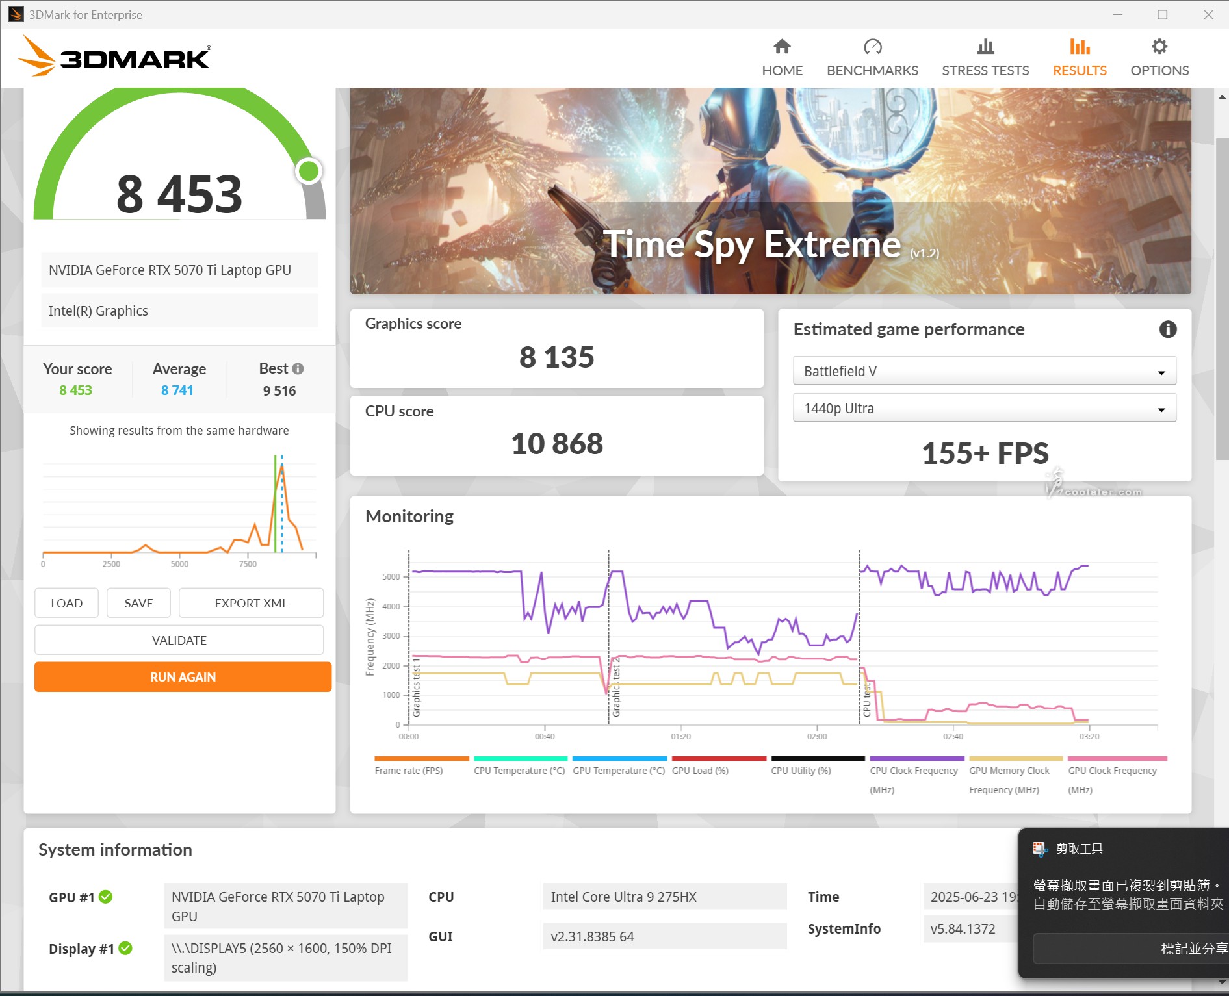Click the RUN AGAIN button
This screenshot has width=1229, height=996.
[183, 677]
